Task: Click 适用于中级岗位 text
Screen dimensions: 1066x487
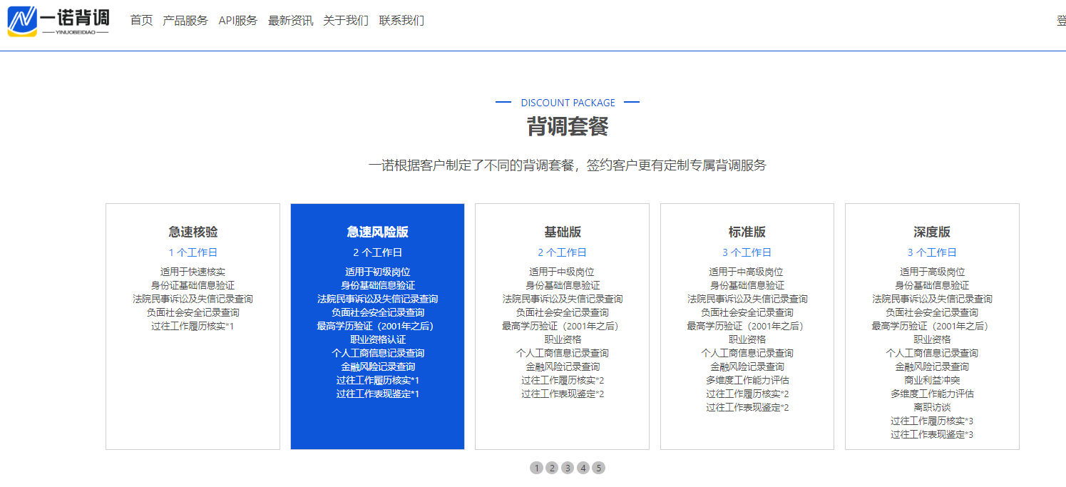Action: pos(563,272)
